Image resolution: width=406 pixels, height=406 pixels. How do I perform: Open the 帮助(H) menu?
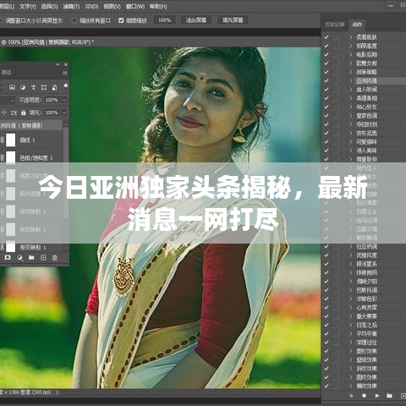(158, 6)
